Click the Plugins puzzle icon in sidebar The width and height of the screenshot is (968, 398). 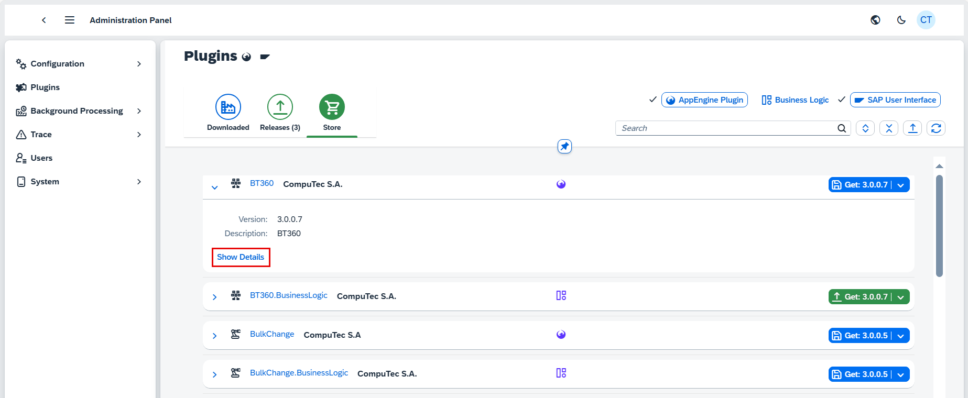point(21,87)
